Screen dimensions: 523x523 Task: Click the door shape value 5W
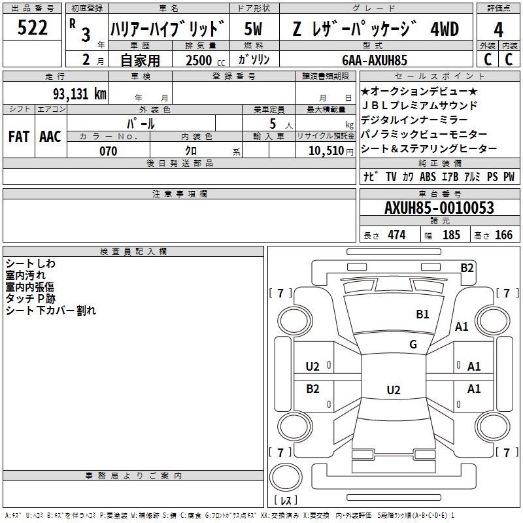pos(254,29)
